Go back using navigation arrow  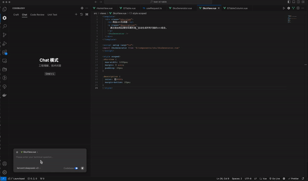point(96,2)
